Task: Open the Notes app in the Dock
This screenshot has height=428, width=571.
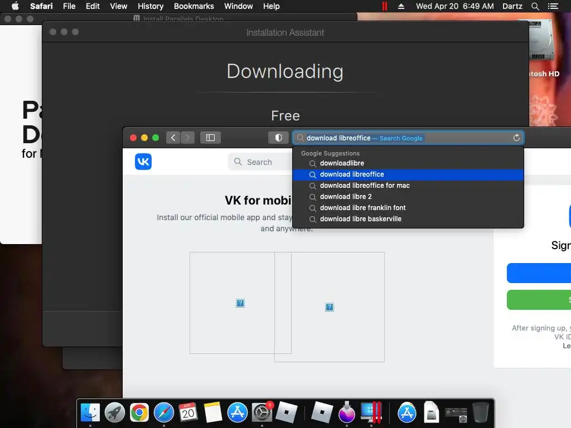Action: pos(213,413)
